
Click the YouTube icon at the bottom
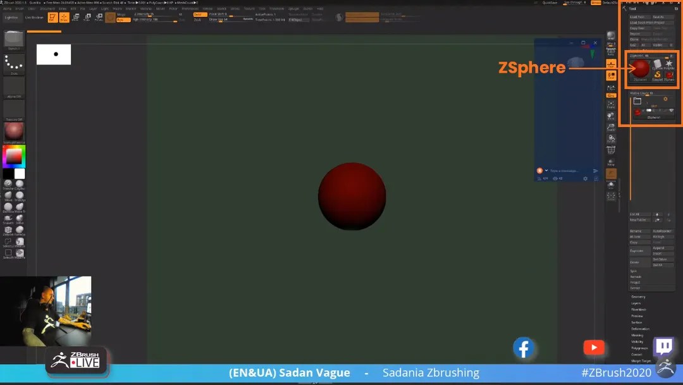[x=593, y=347]
